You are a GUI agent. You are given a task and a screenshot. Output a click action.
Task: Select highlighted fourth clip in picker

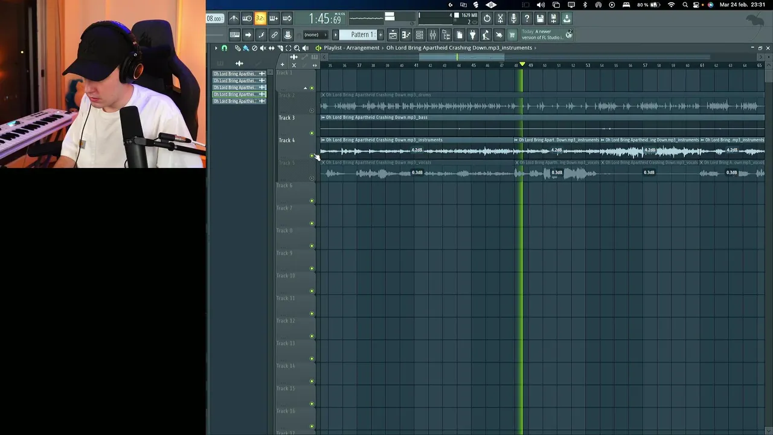(x=239, y=94)
